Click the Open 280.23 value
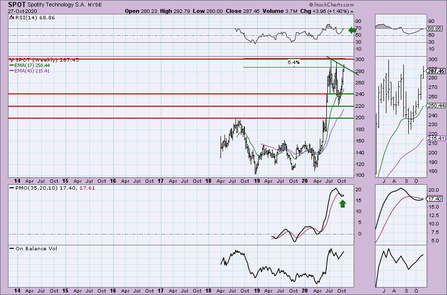This screenshot has width=447, height=295. tap(141, 11)
